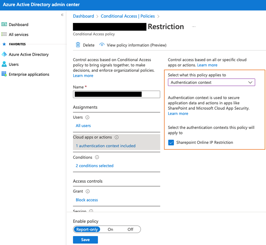The width and height of the screenshot is (266, 245).
Task: Click the Assignments section heading
Action: click(85, 107)
